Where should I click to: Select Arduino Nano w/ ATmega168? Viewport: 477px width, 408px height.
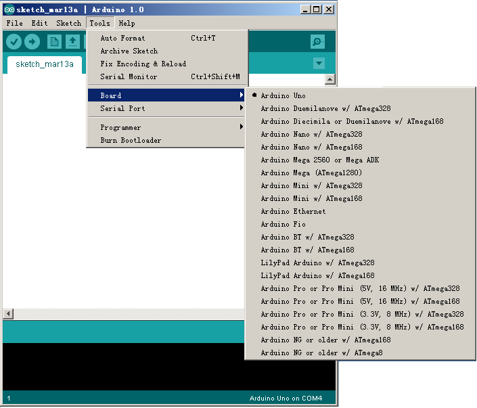[360, 147]
